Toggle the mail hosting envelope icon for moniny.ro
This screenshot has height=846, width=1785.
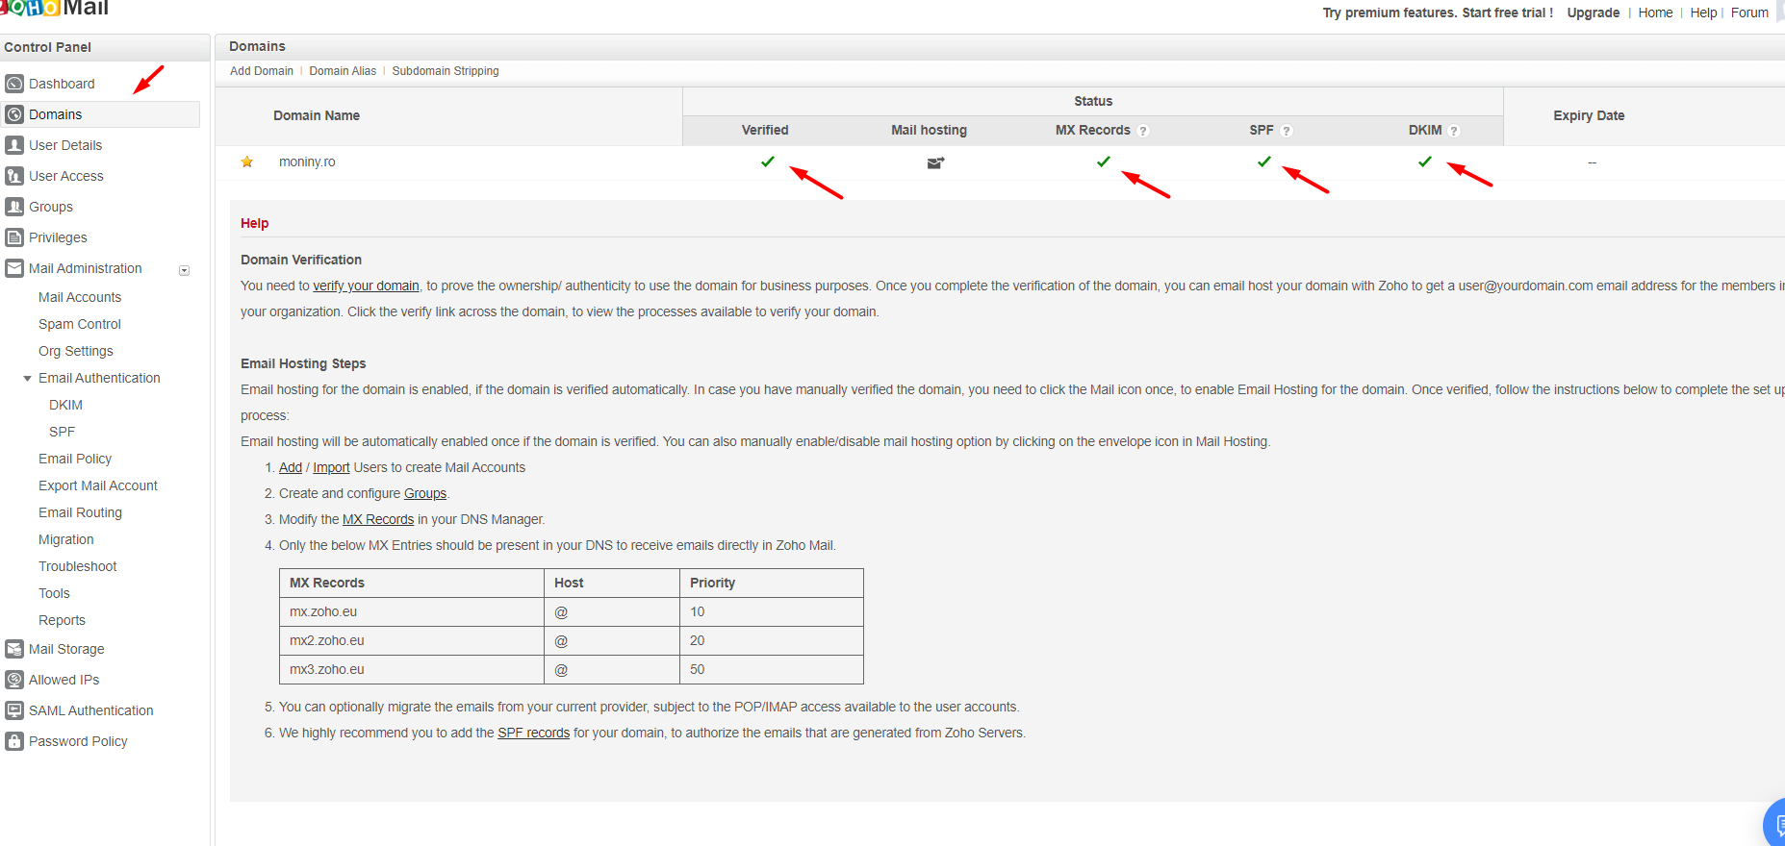935,162
